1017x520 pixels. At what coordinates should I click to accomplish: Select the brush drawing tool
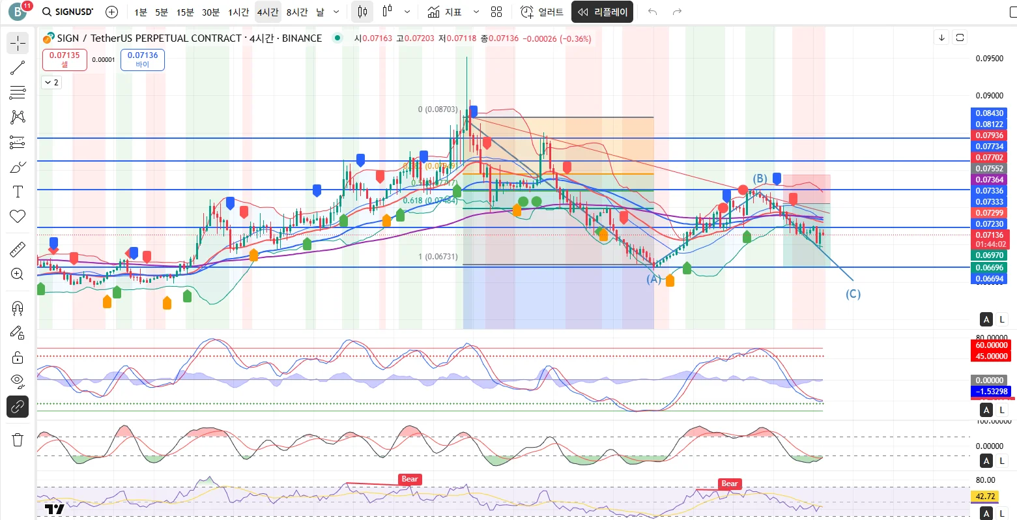point(18,167)
